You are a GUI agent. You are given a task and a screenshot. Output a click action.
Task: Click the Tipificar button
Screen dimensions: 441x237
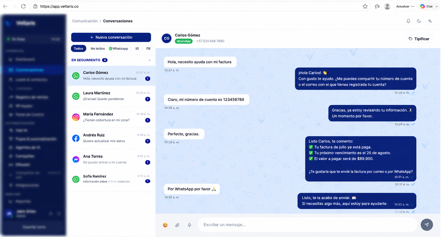tap(419, 39)
